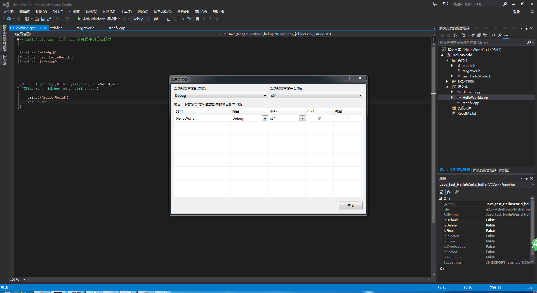Click the Alphabetical sort icon in Properties
Image resolution: width=537 pixels, height=293 pixels.
click(449, 192)
